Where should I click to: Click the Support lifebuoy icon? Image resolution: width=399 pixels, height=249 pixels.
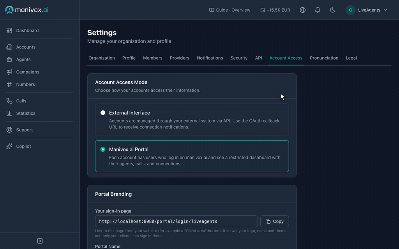point(9,130)
